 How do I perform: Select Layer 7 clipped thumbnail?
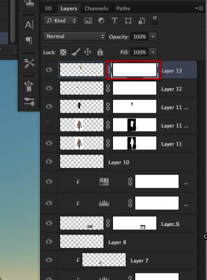(104, 260)
